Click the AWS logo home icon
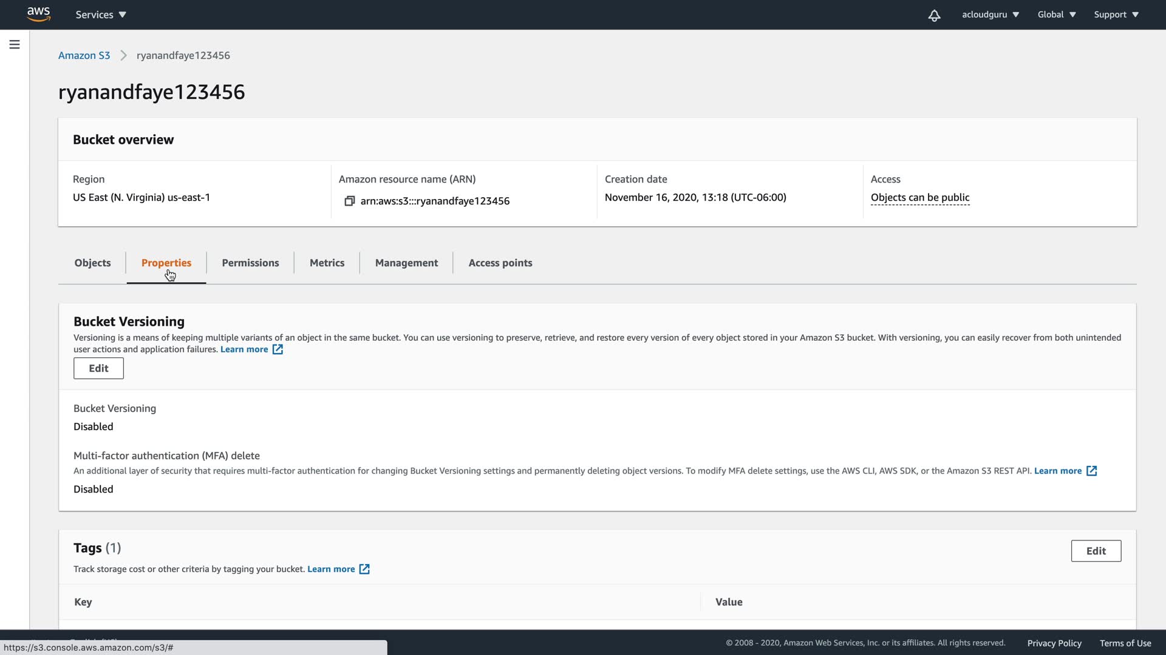 click(38, 14)
